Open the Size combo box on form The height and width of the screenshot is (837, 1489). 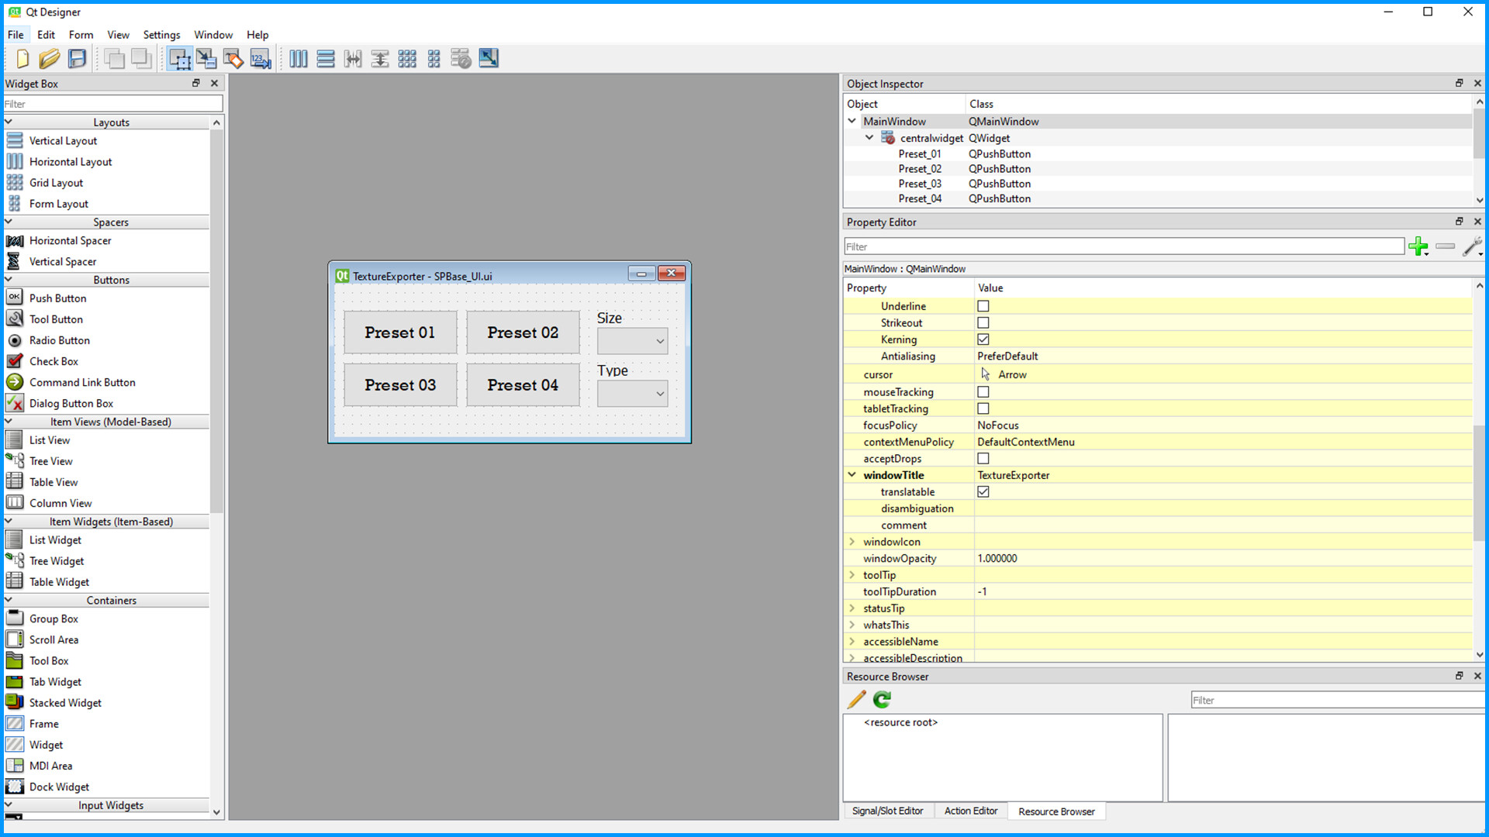pyautogui.click(x=632, y=341)
